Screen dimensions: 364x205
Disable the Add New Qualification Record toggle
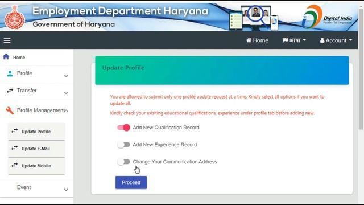point(123,128)
